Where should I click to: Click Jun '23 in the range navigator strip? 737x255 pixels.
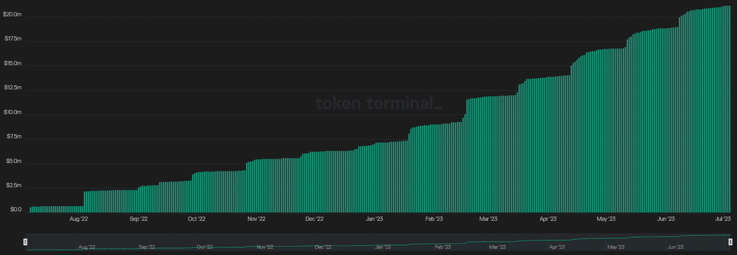point(675,247)
